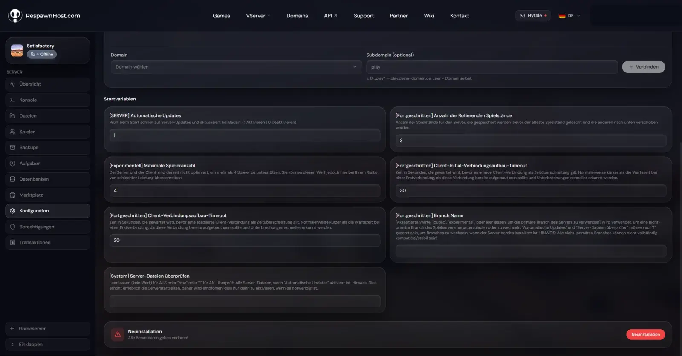Click the Marktplatz store icon
Viewport: 682px width, 356px height.
12,195
